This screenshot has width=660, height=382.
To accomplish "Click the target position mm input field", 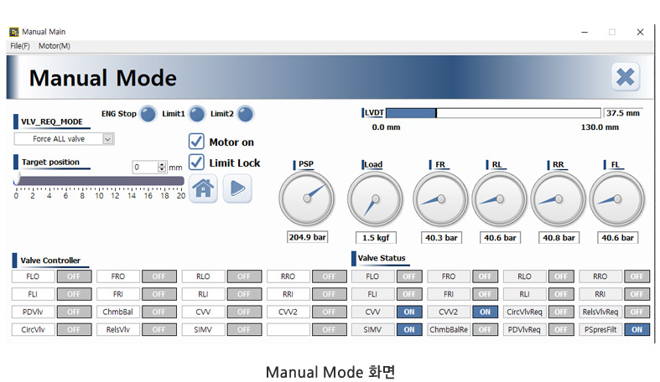I will (x=145, y=168).
